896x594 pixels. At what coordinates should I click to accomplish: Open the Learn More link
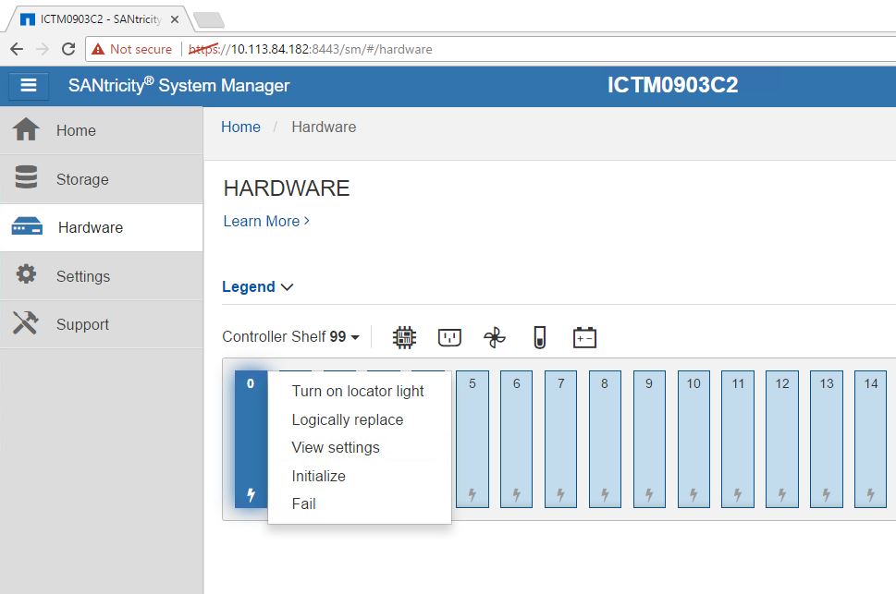[x=266, y=221]
